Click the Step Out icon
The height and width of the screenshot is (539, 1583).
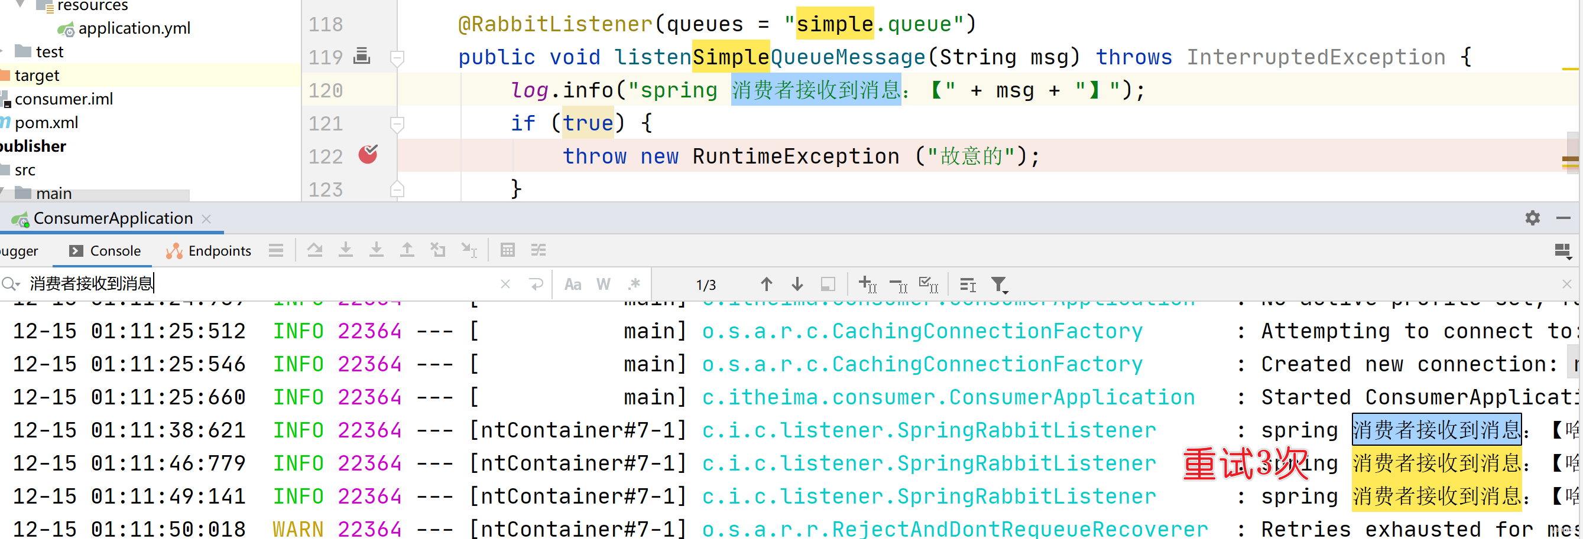[x=407, y=250]
